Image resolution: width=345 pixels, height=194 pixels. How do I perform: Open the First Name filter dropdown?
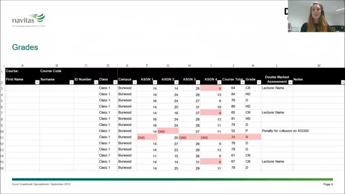click(x=37, y=82)
